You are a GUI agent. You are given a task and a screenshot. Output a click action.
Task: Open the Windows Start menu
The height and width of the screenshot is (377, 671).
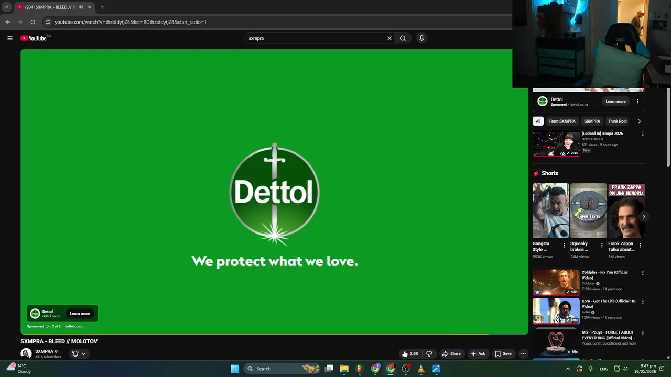tap(235, 369)
